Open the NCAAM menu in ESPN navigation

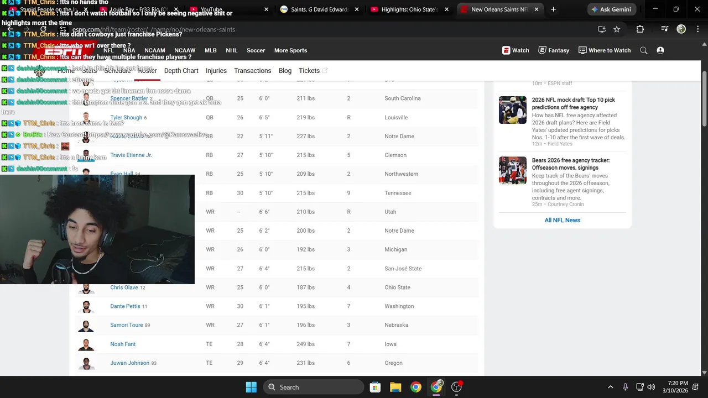coord(155,50)
